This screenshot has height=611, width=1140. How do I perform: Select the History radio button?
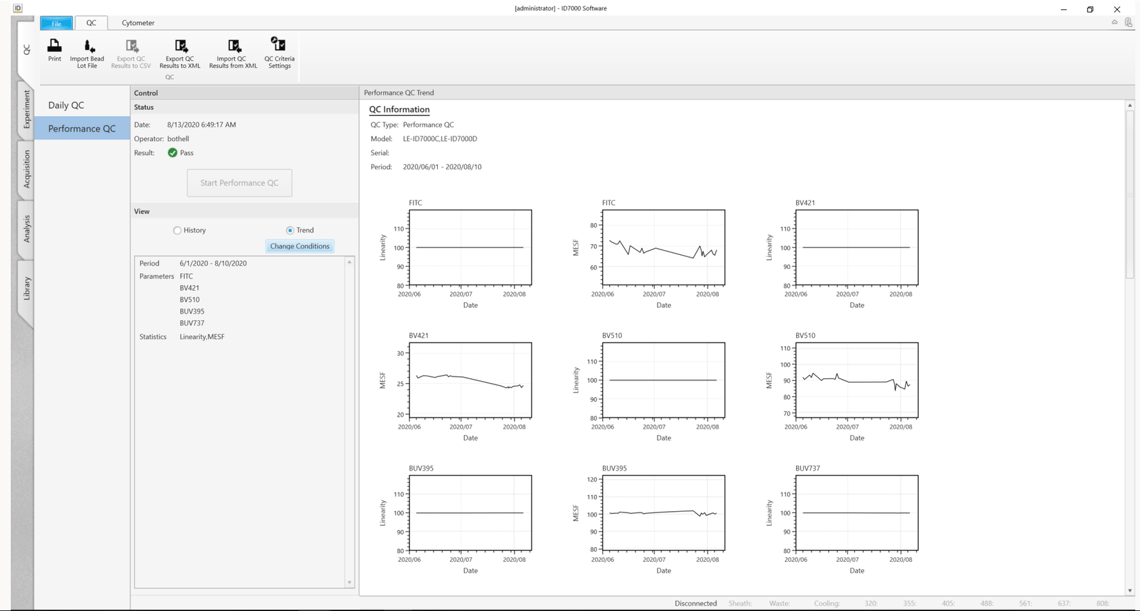(177, 231)
